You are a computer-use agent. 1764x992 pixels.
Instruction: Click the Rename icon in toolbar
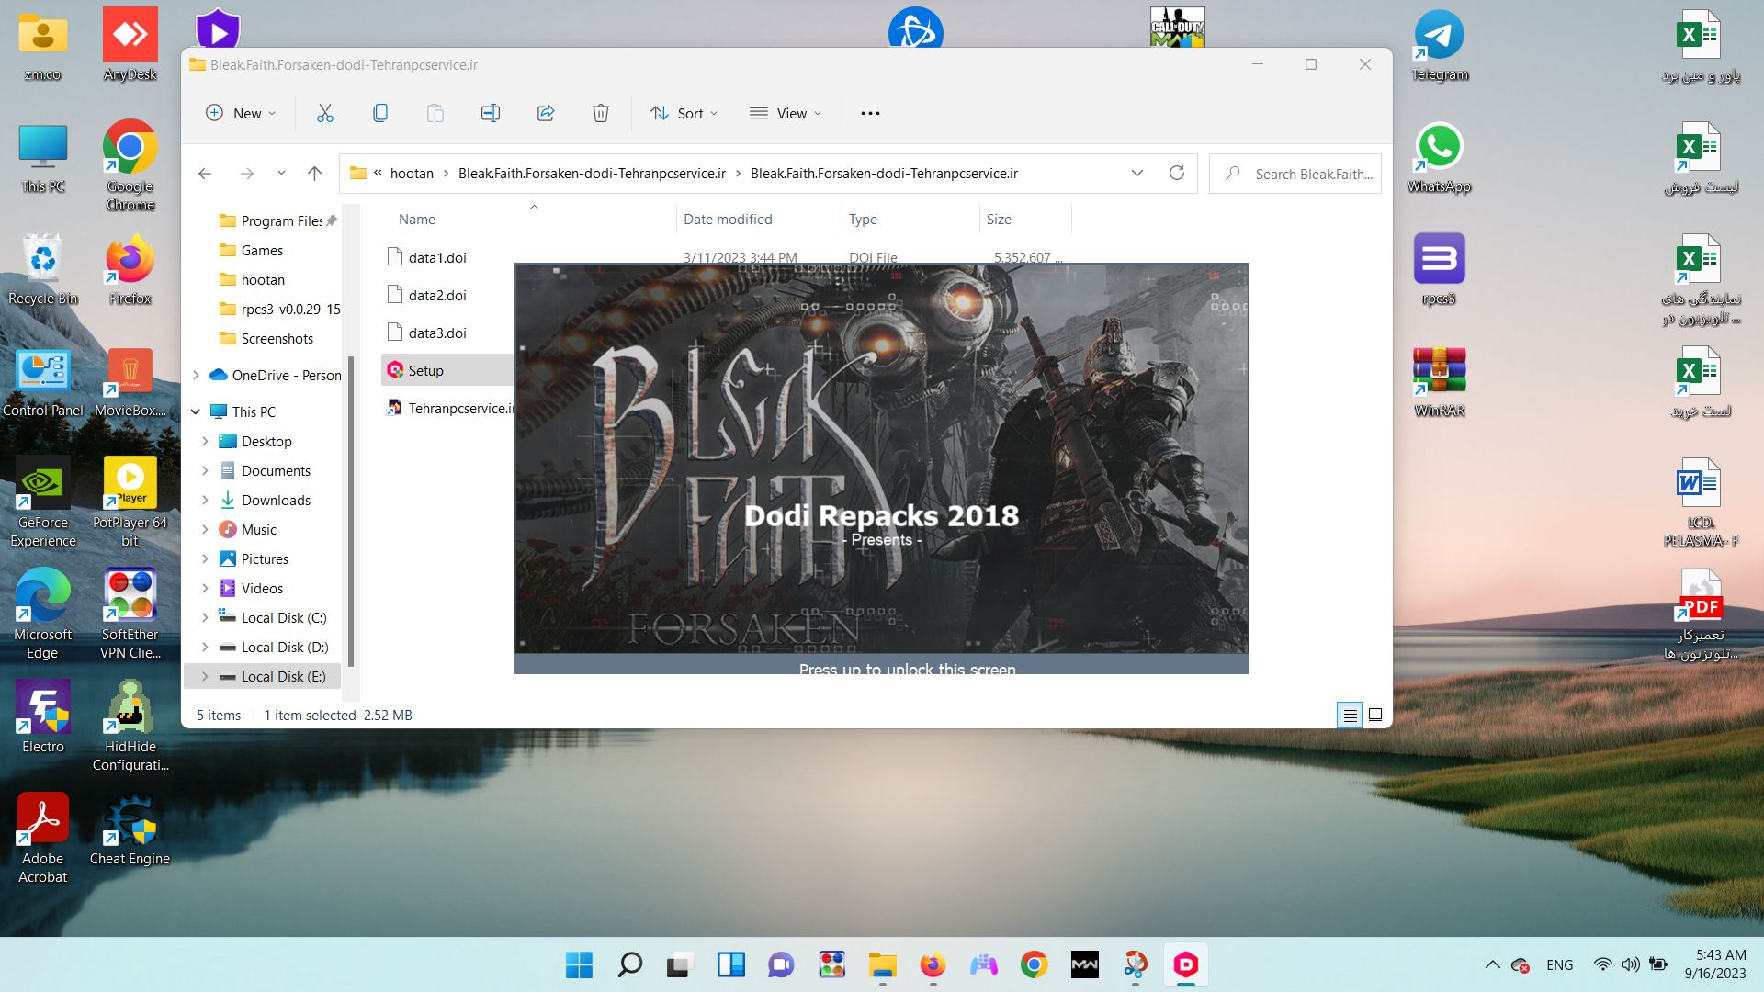(491, 113)
